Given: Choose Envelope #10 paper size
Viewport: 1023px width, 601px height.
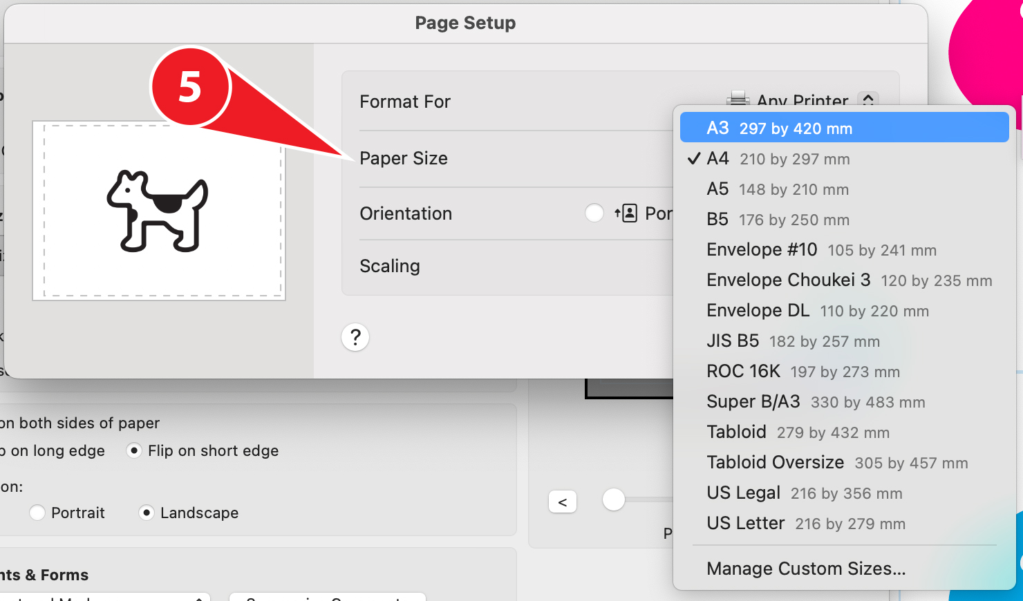Looking at the screenshot, I should 844,250.
